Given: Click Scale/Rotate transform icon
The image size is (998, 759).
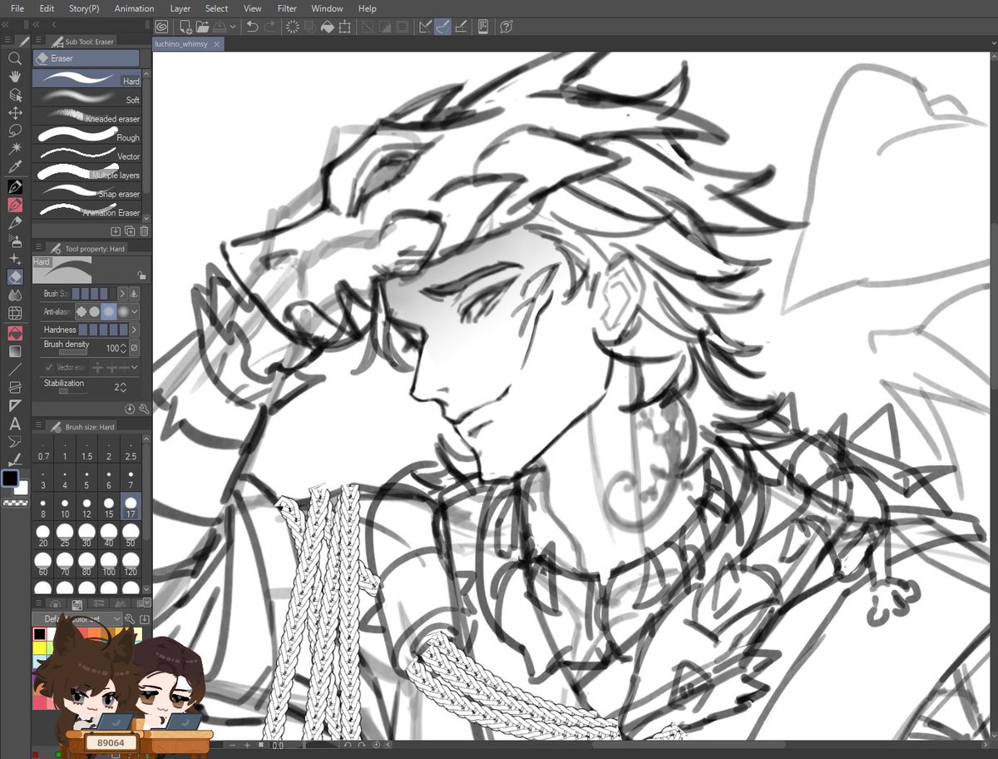Looking at the screenshot, I should pyautogui.click(x=345, y=27).
